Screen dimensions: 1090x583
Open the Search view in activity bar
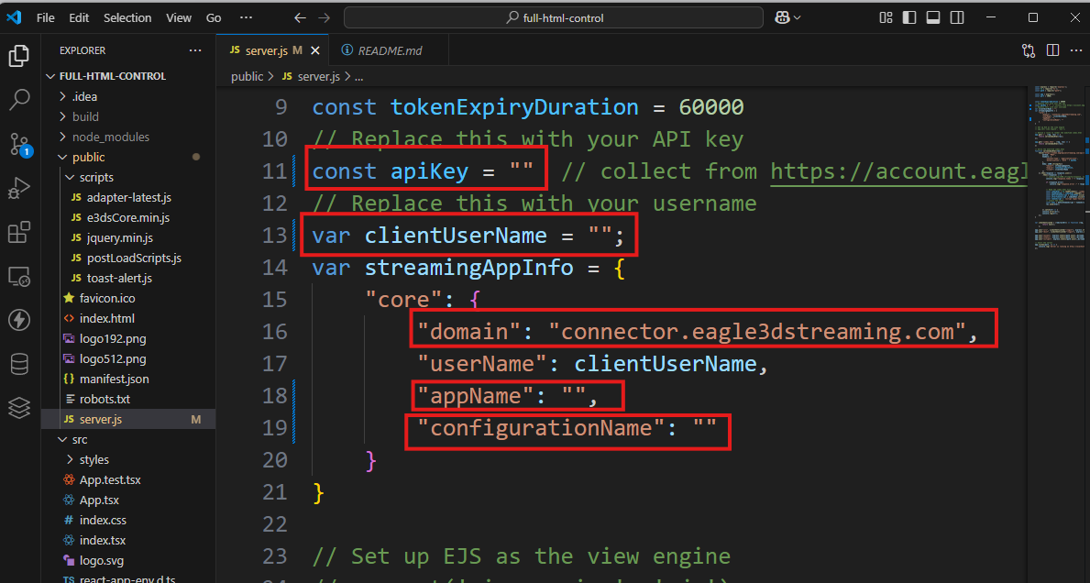pos(19,99)
